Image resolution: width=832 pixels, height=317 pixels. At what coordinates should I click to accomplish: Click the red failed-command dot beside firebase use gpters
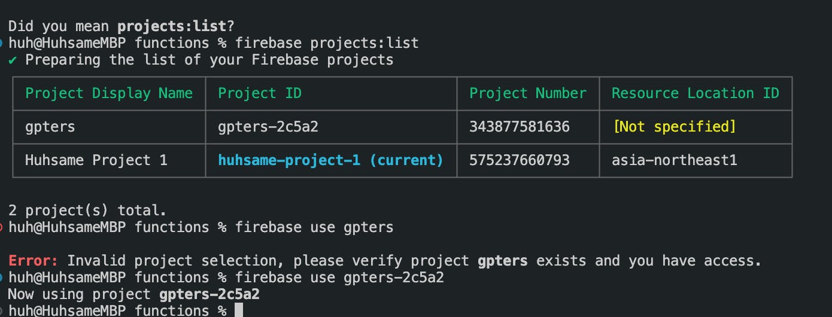(x=1, y=227)
